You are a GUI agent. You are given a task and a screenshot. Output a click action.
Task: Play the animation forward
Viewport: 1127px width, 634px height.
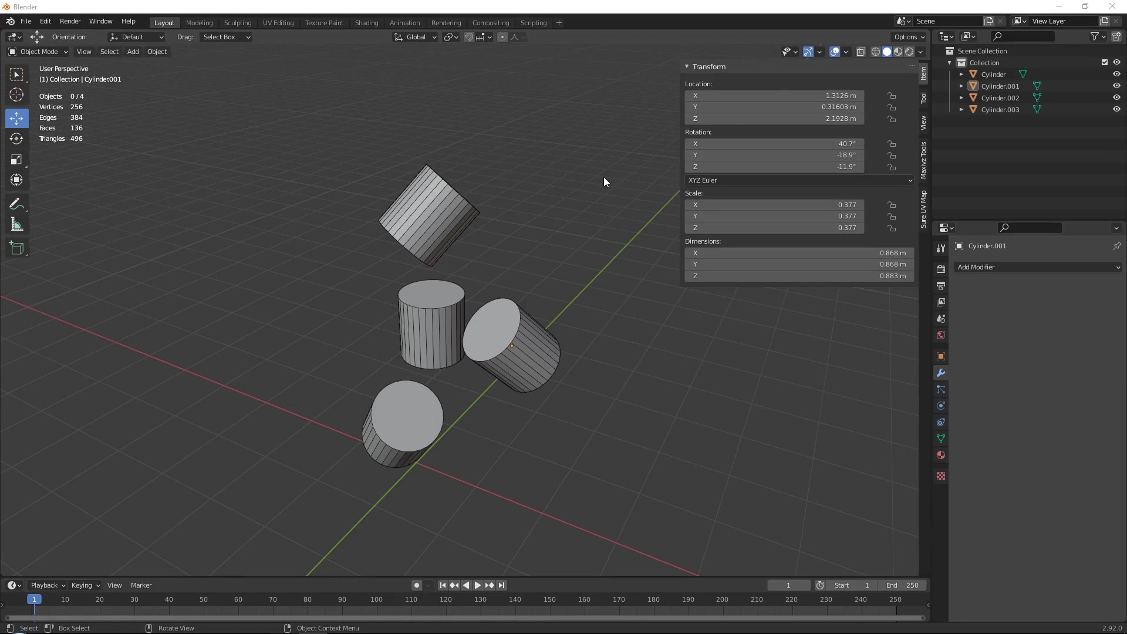[477, 585]
